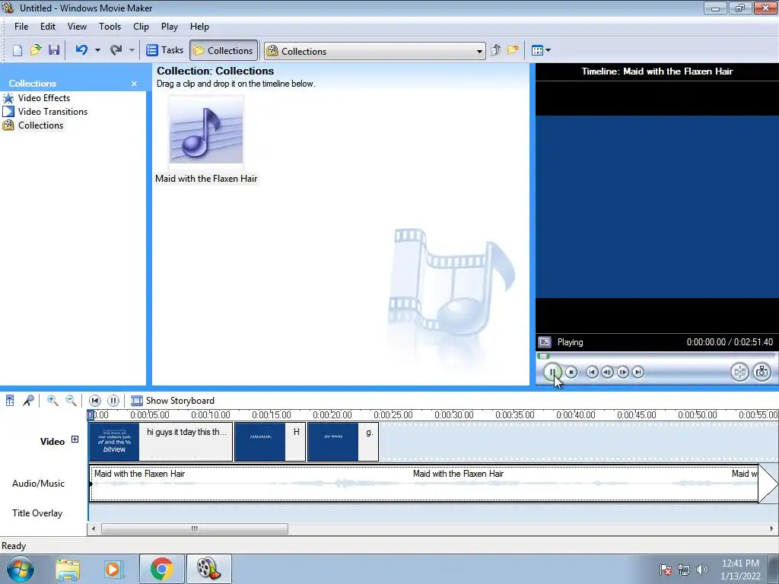Select Collections in the tree list
Screen dimensions: 779x584
coord(41,125)
